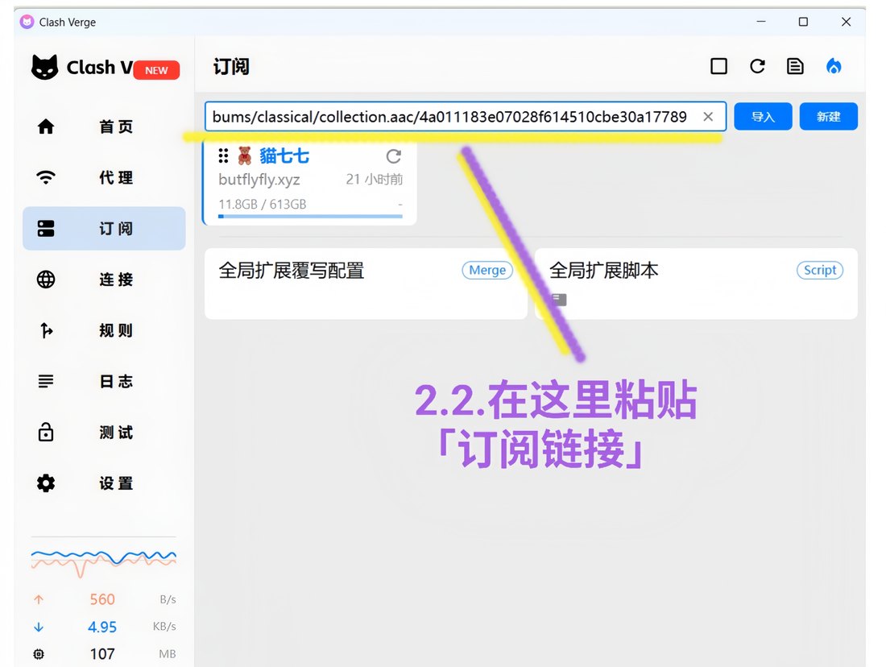
Task: Open the 连接 connections page
Action: 104,280
